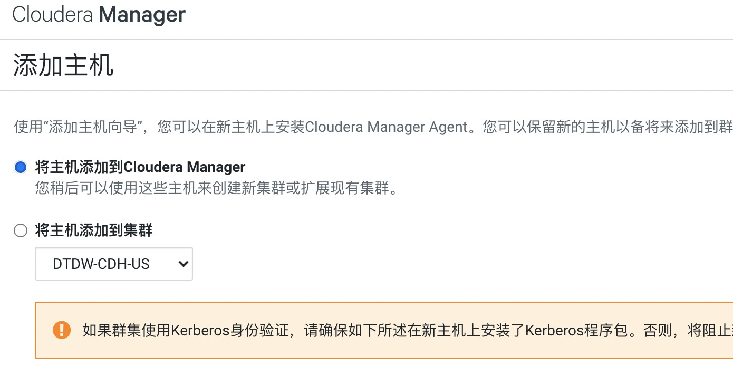
Task: Click the Kerberos程序包 phrase in warning
Action: (577, 331)
